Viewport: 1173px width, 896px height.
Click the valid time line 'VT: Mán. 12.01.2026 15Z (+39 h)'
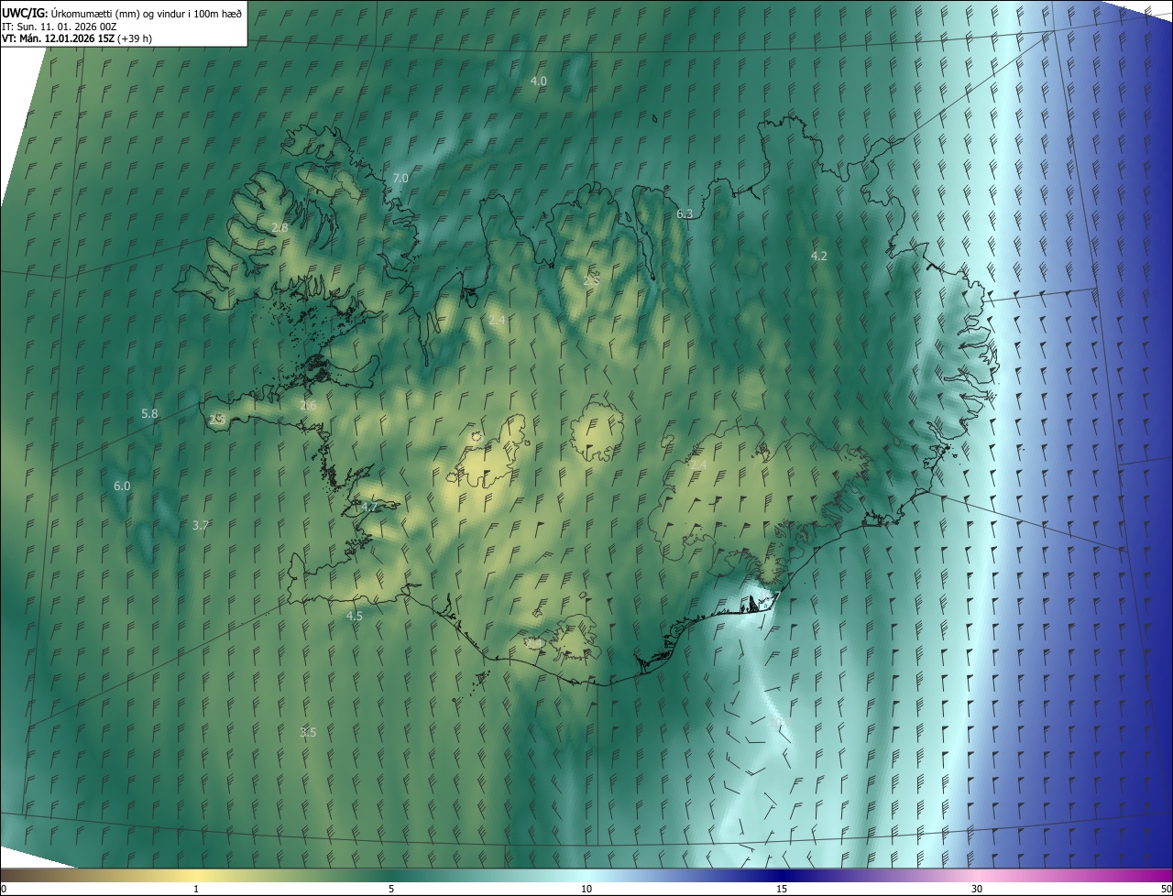[x=77, y=38]
